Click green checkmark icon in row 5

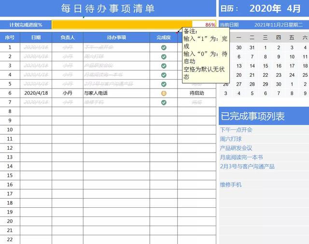click(x=164, y=84)
